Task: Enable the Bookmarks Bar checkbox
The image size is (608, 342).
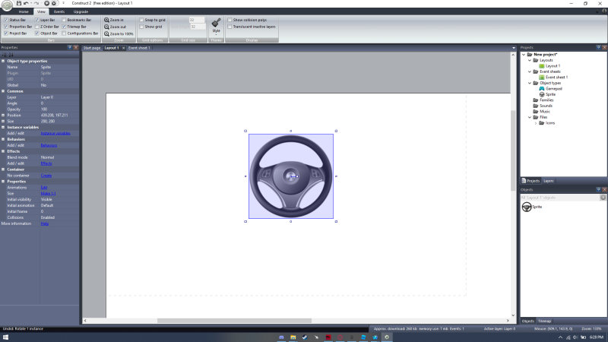Action: coord(64,20)
